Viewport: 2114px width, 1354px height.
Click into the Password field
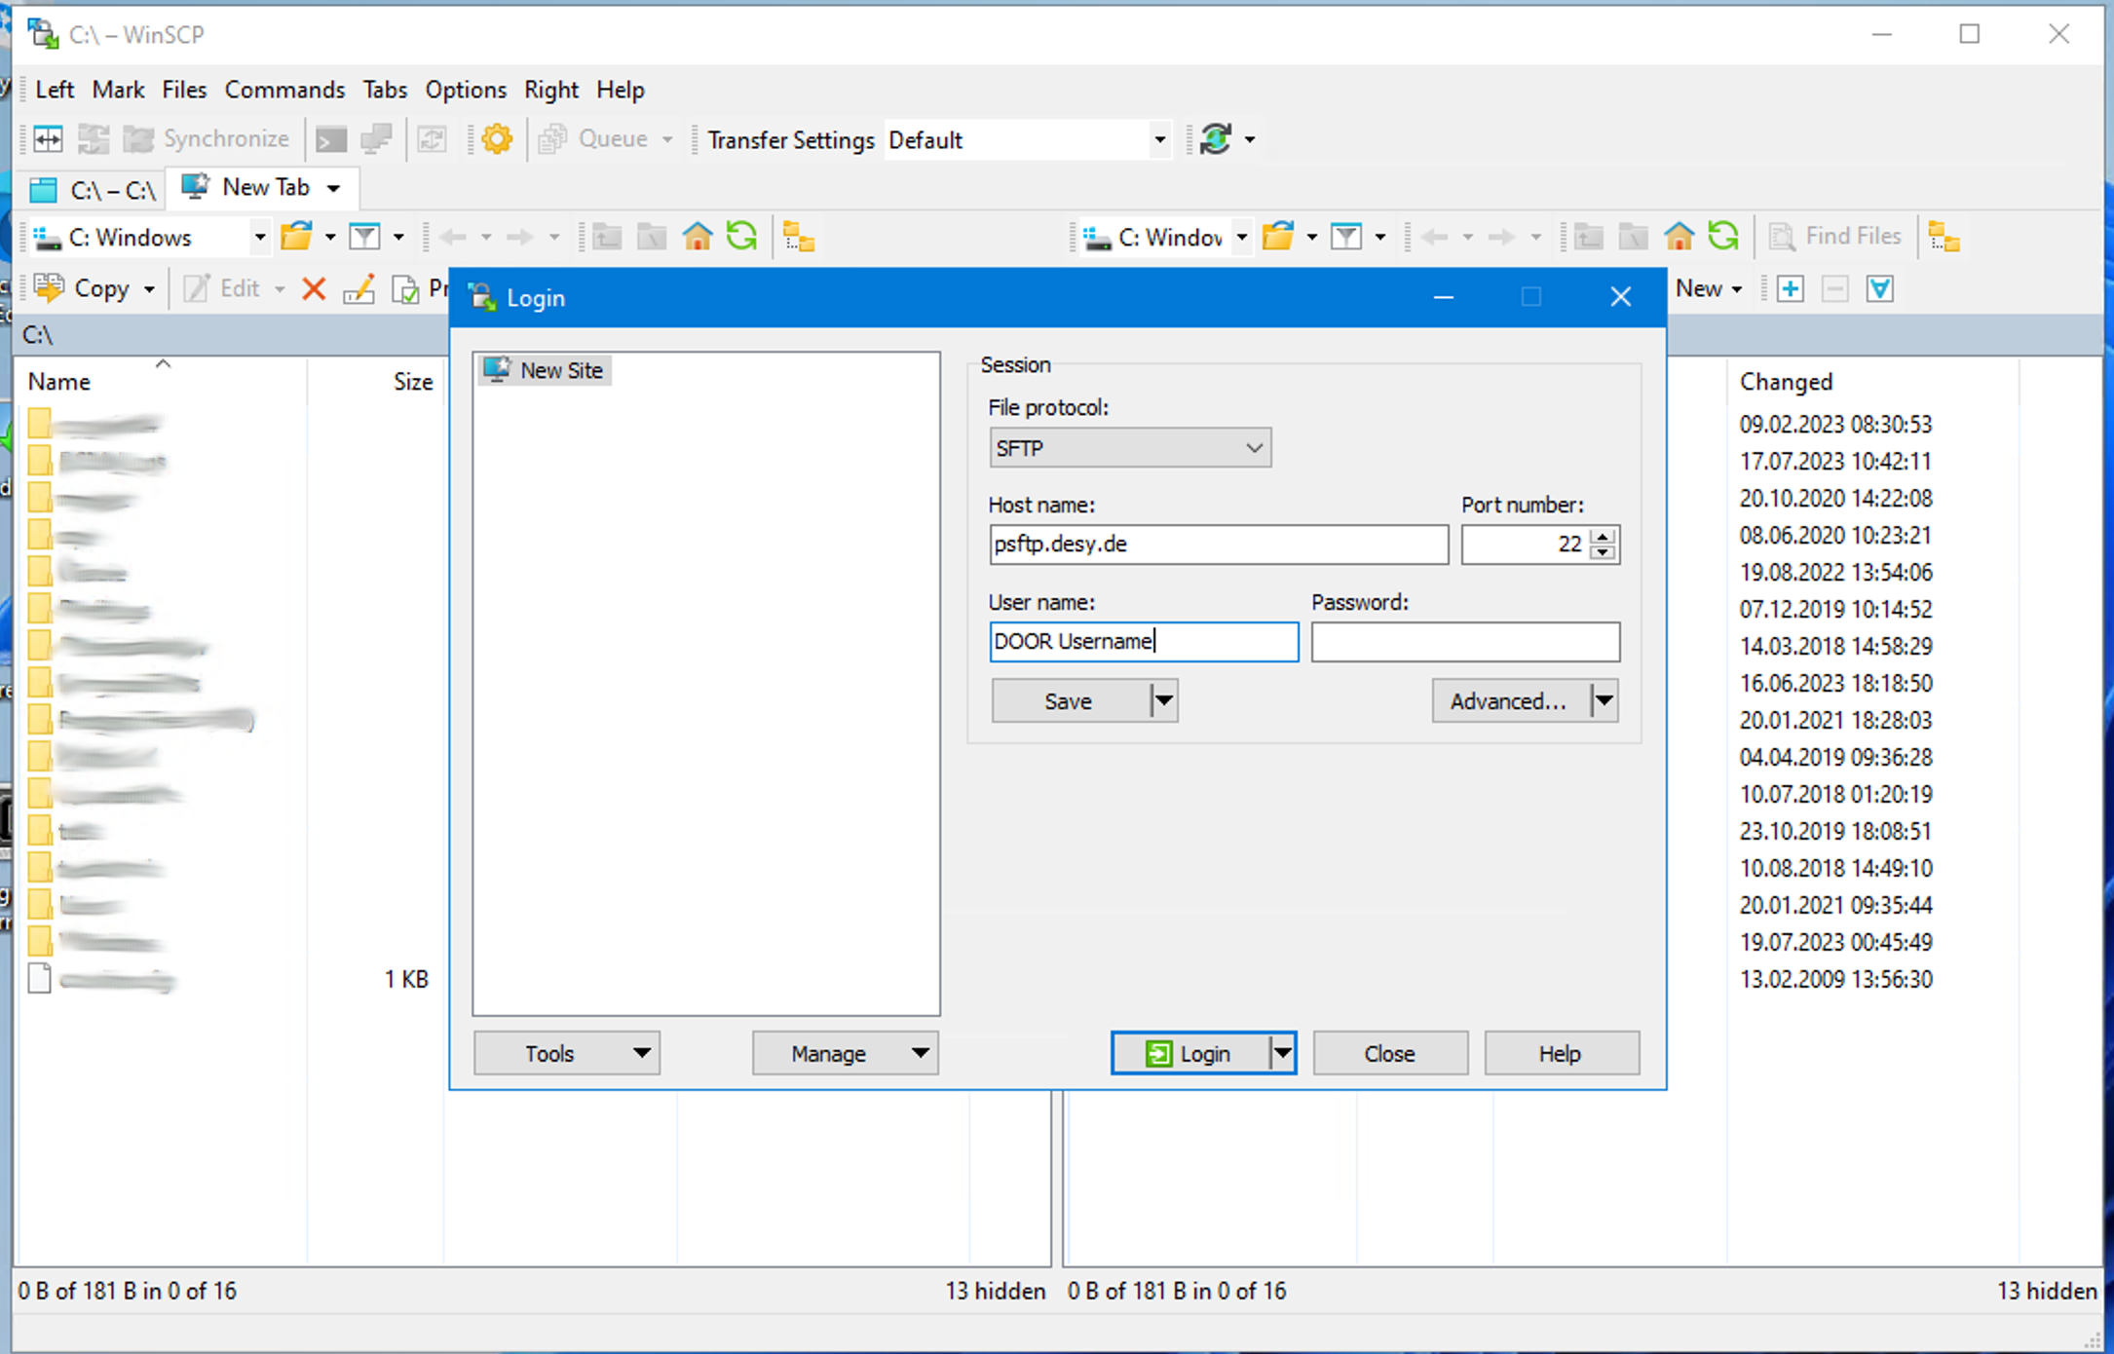point(1464,642)
